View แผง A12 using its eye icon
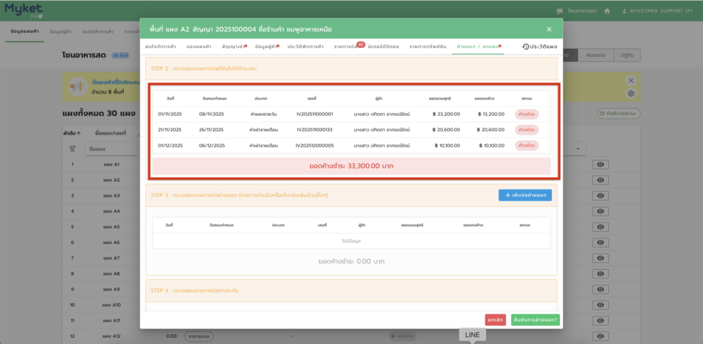703x344 pixels. 600,336
